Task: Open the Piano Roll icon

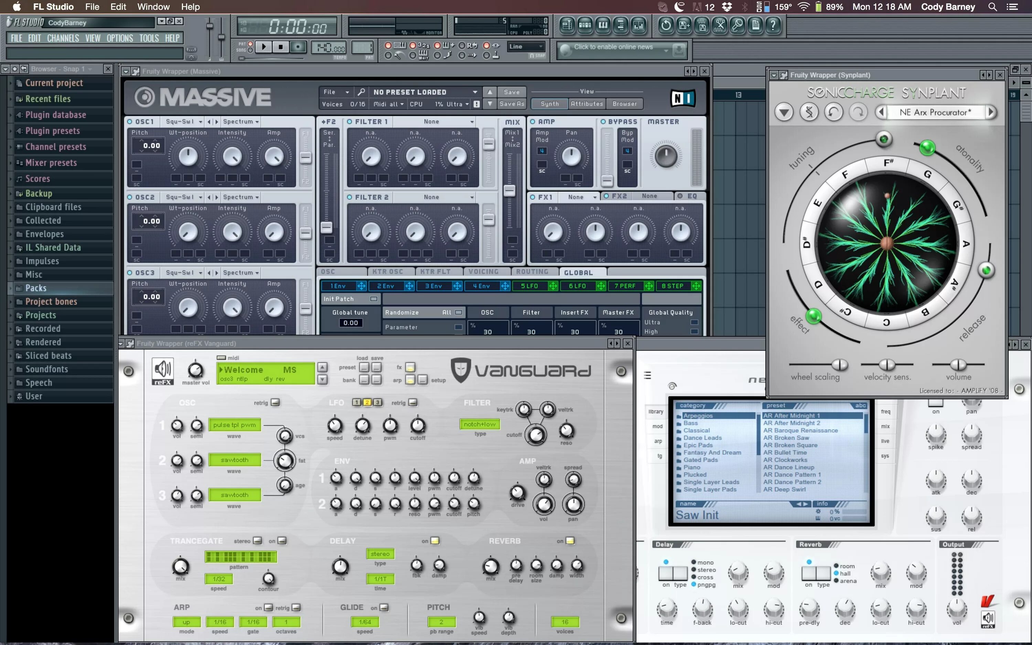Action: click(603, 25)
